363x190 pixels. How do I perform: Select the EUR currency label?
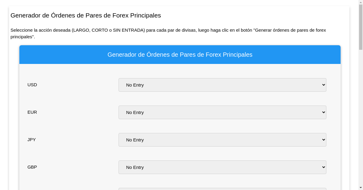(32, 112)
